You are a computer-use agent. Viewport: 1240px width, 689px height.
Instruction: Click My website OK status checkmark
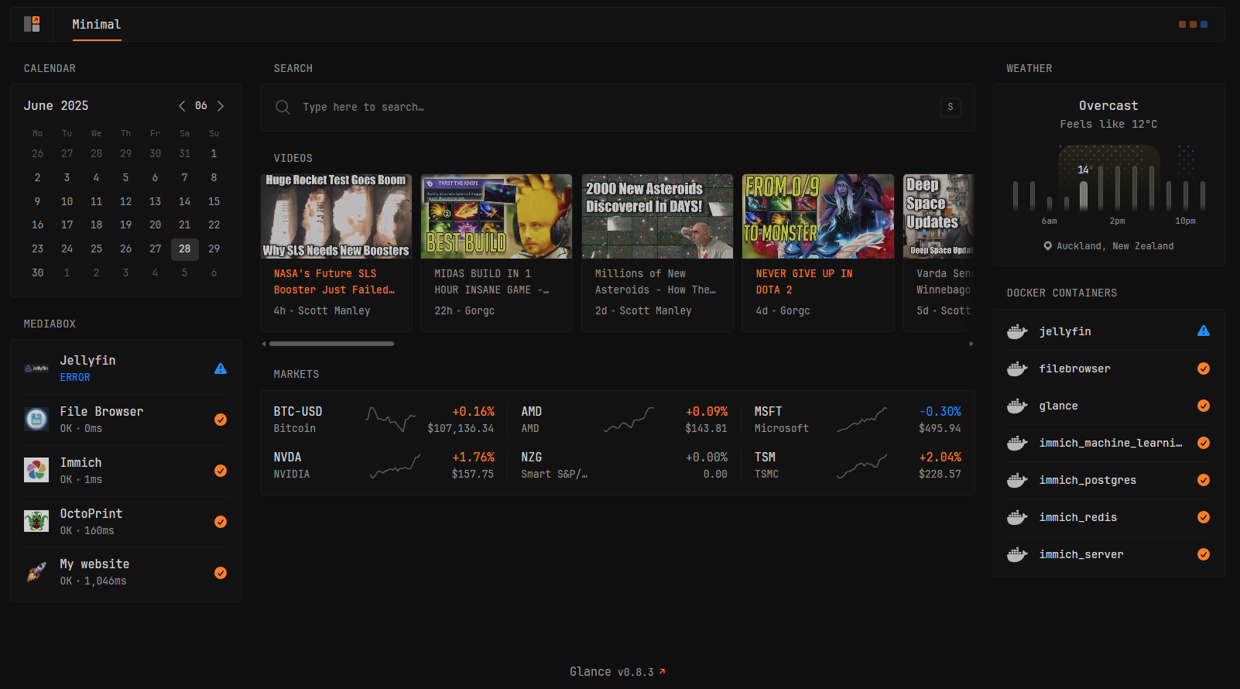221,573
